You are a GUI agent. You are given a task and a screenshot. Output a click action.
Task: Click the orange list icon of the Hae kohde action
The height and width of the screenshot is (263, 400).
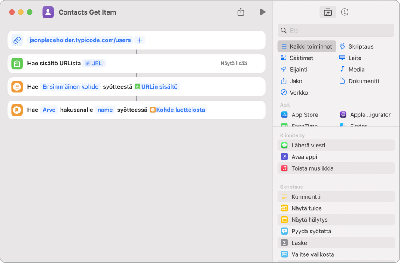click(x=17, y=87)
